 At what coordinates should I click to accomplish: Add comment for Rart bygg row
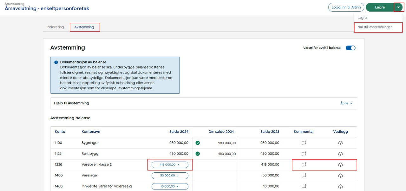click(x=304, y=154)
